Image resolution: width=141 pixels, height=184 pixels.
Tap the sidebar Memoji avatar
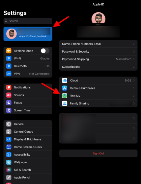tap(12, 34)
